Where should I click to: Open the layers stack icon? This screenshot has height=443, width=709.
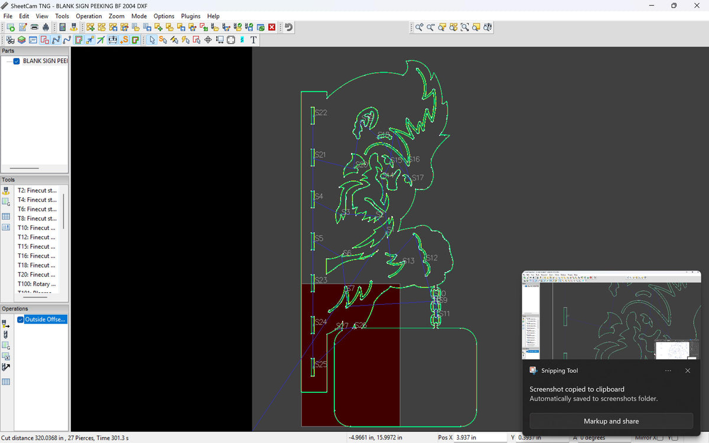[x=21, y=40]
